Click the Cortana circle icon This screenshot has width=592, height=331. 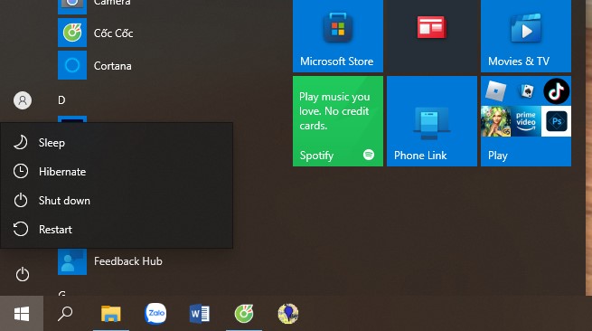[72, 65]
